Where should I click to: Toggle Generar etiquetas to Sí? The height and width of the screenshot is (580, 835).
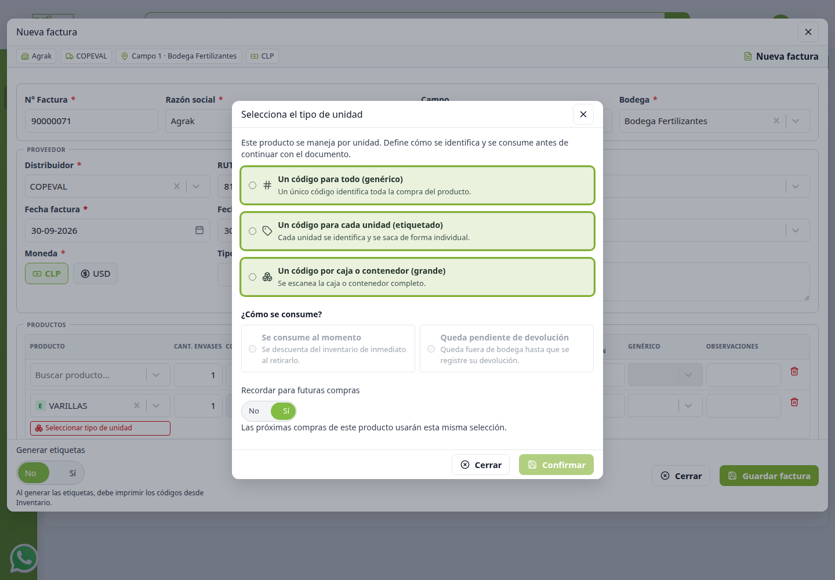coord(72,473)
